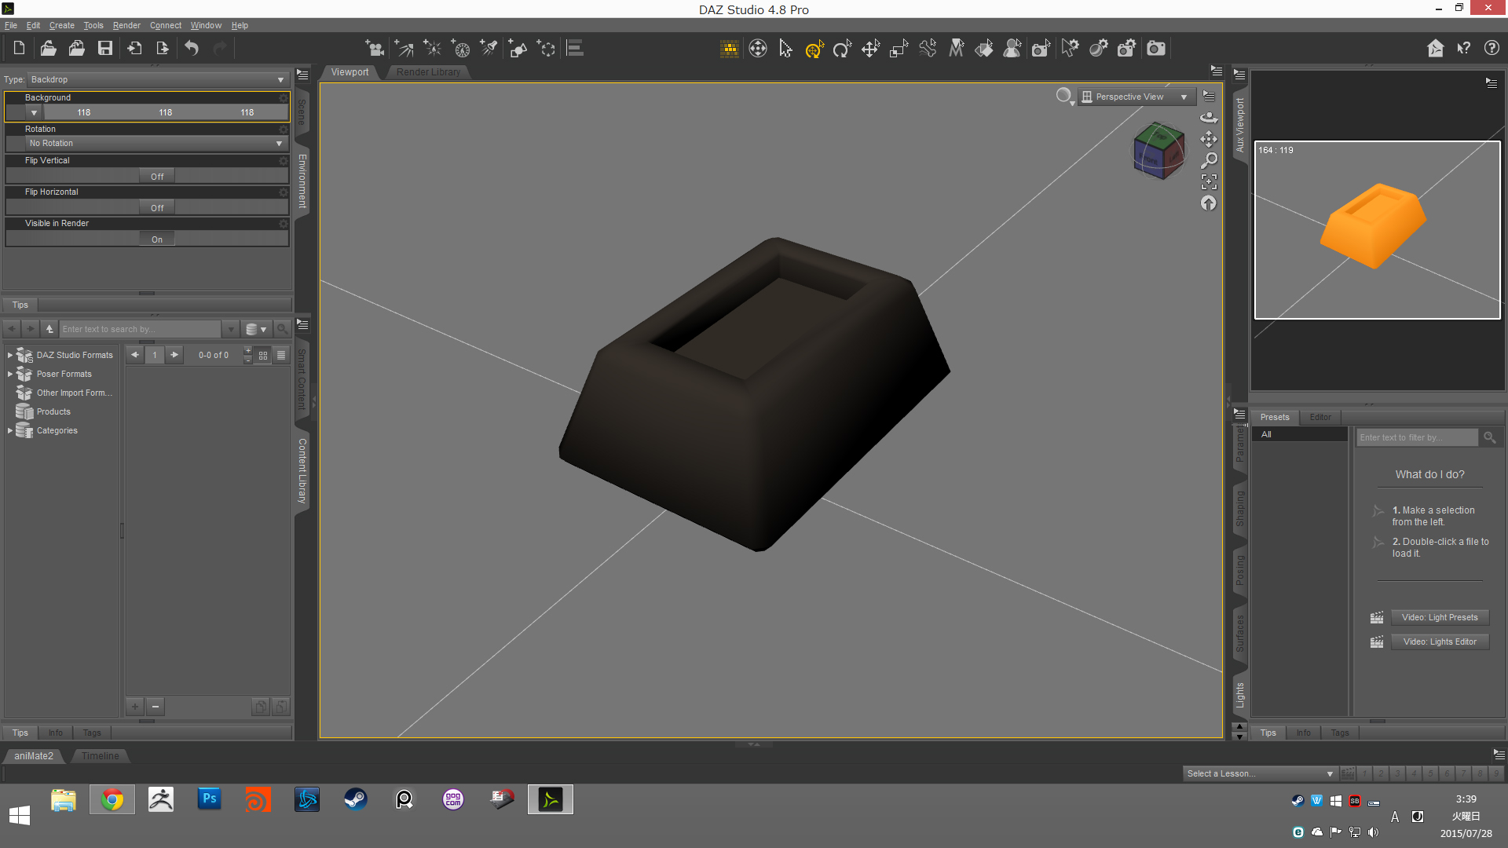
Task: Open the Select a Lesson dropdown
Action: tap(1259, 773)
